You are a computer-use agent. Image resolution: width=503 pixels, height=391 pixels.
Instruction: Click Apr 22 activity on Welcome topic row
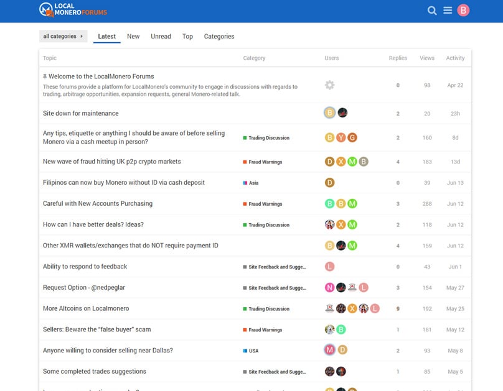click(x=455, y=85)
